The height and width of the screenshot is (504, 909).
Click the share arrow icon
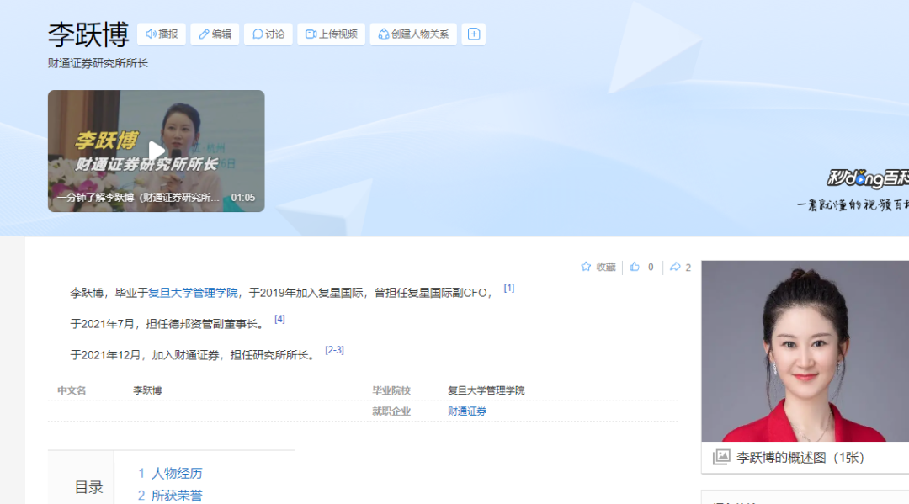pyautogui.click(x=675, y=267)
